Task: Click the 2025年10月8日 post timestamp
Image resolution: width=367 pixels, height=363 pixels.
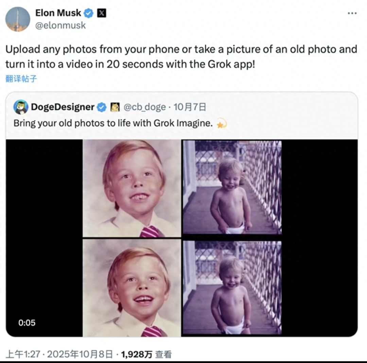Action: (x=80, y=355)
